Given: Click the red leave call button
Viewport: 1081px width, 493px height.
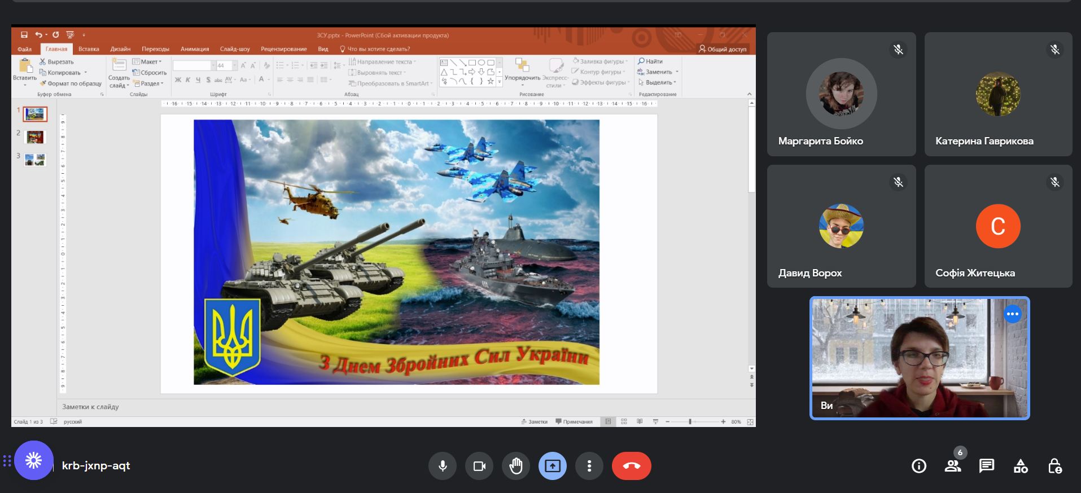Looking at the screenshot, I should coord(631,466).
